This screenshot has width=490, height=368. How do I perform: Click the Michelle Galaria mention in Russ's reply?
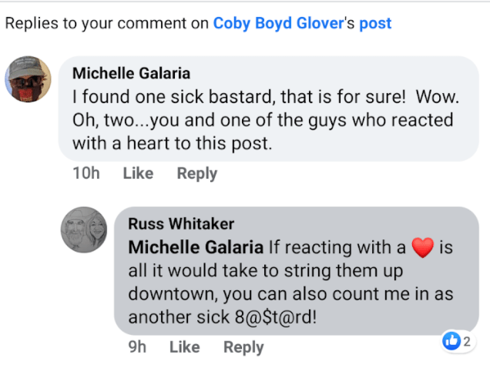point(195,248)
